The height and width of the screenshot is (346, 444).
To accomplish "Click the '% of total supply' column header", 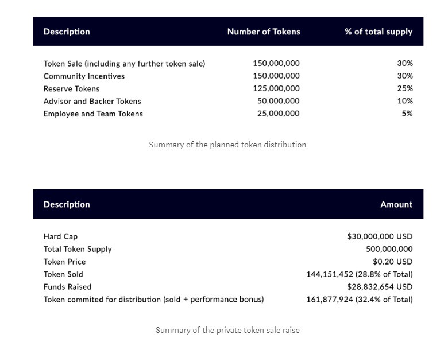I will [379, 32].
